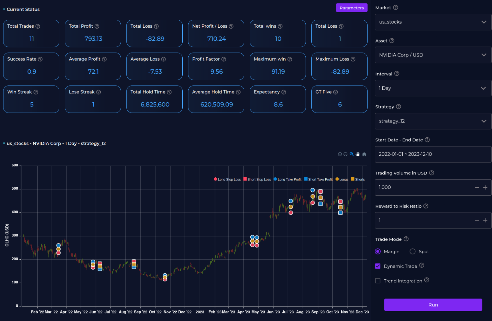Image resolution: width=492 pixels, height=321 pixels.
Task: Open help icon next to Maximum win
Action: coord(290,59)
